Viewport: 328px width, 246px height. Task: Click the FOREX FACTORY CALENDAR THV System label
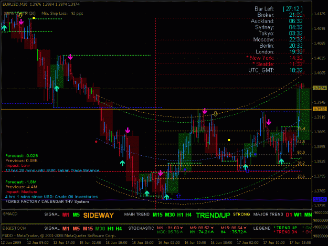tap(47, 202)
